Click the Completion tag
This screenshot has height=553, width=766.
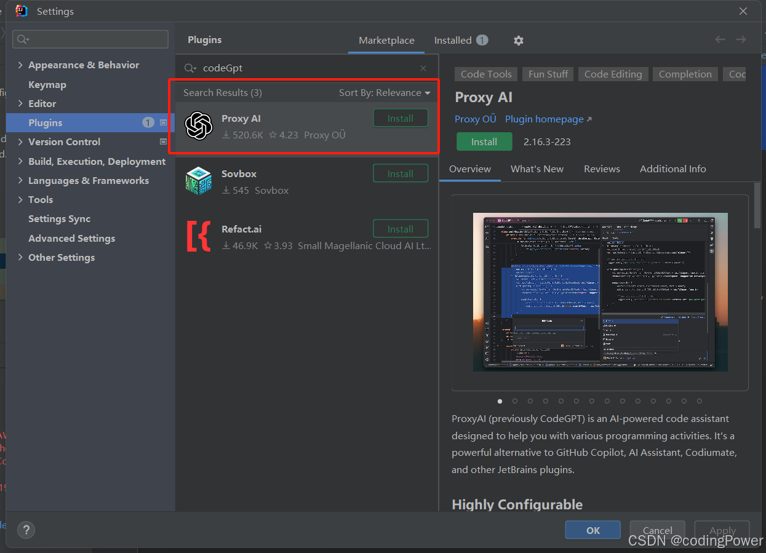[x=685, y=74]
